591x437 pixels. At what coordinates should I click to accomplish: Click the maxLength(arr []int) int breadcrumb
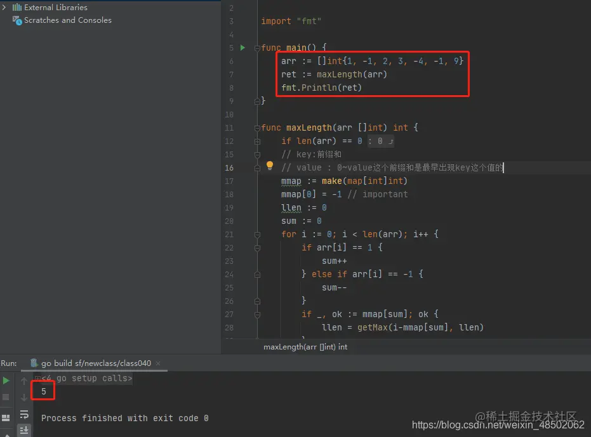(305, 346)
